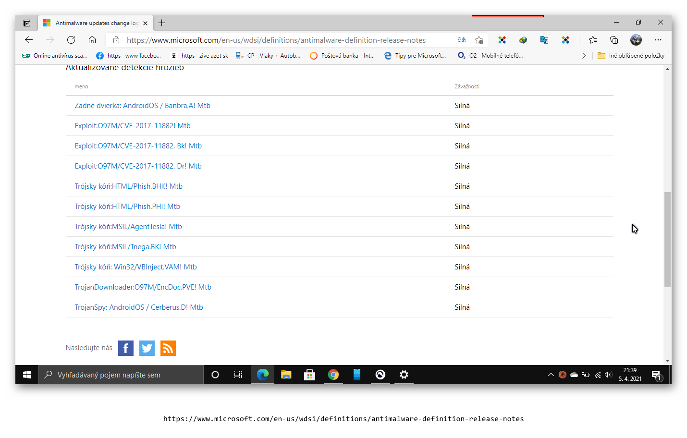Launch Google Chrome from the taskbar
Screen dimensions: 687x438
[x=333, y=375]
